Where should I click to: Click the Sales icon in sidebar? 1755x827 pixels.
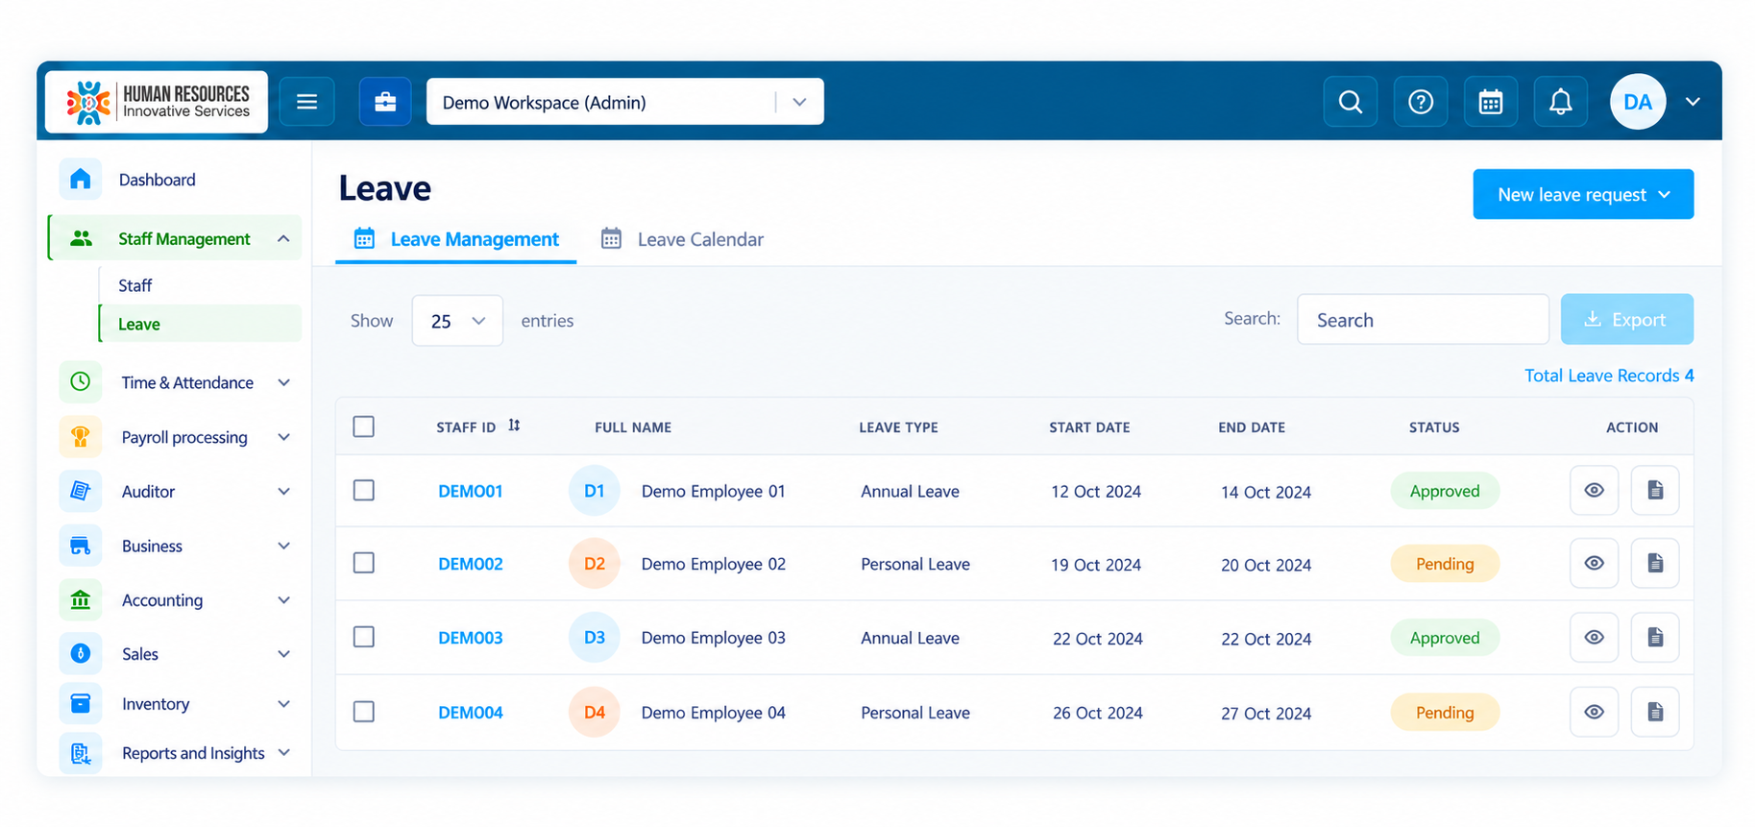81,654
